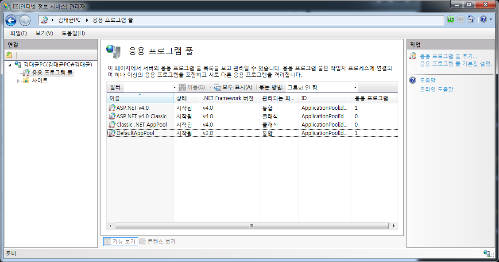The width and height of the screenshot is (499, 262).
Task: Click 클래식 cell in Classic .NET AppPool row
Action: (x=270, y=125)
